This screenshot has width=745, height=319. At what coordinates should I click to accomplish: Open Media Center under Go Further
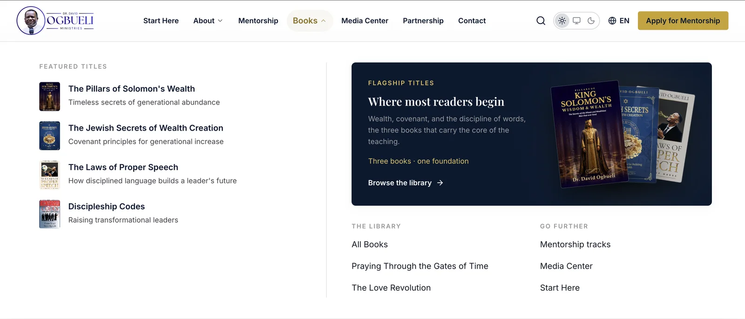(566, 266)
